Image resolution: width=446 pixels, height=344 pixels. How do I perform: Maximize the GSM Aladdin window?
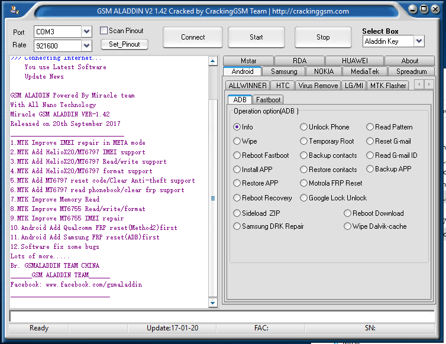click(424, 9)
